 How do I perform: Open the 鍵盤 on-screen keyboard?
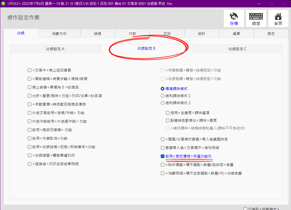click(x=256, y=18)
